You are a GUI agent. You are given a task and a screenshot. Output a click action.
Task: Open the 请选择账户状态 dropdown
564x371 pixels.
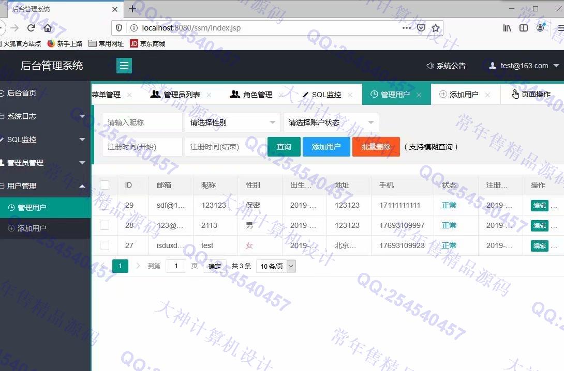331,122
